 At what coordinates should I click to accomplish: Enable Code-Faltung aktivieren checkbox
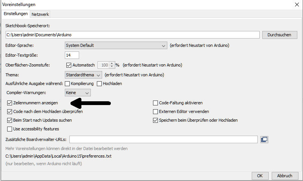pos(155,103)
